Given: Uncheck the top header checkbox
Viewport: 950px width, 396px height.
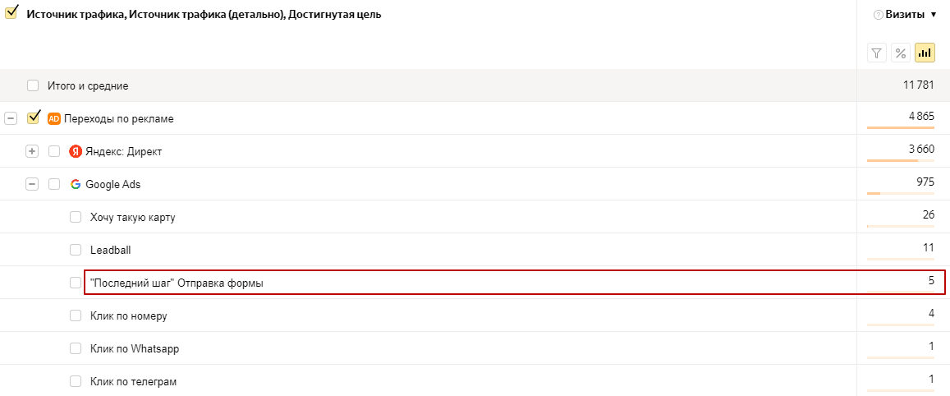Looking at the screenshot, I should pyautogui.click(x=11, y=13).
